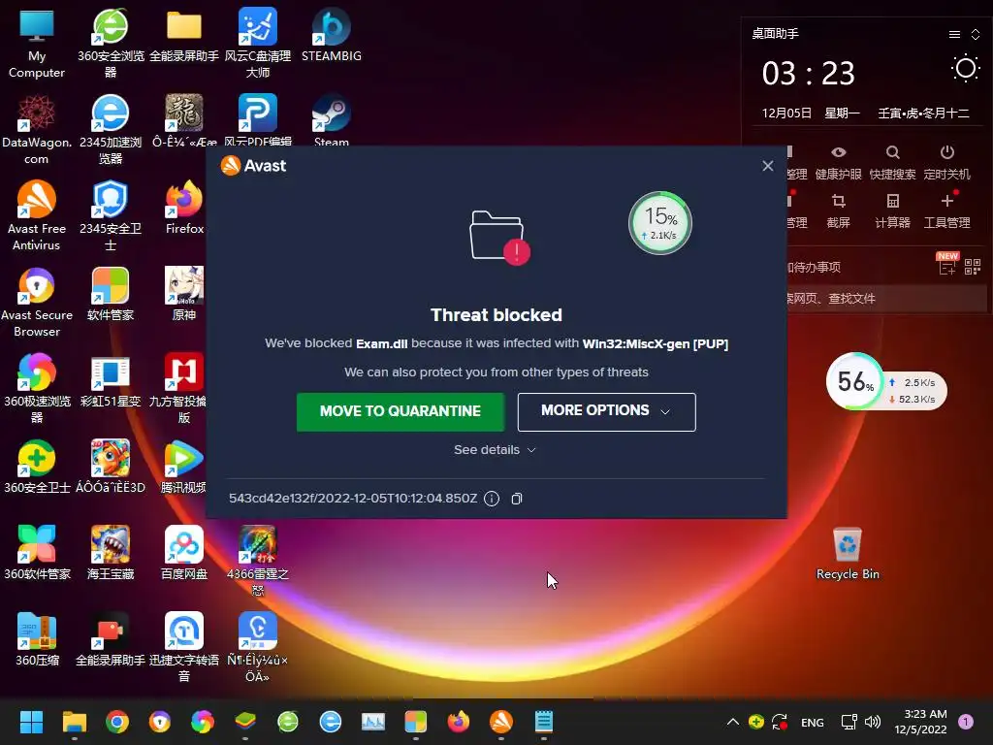Open 百度网盘 desktop icon
The image size is (993, 745).
click(x=184, y=552)
